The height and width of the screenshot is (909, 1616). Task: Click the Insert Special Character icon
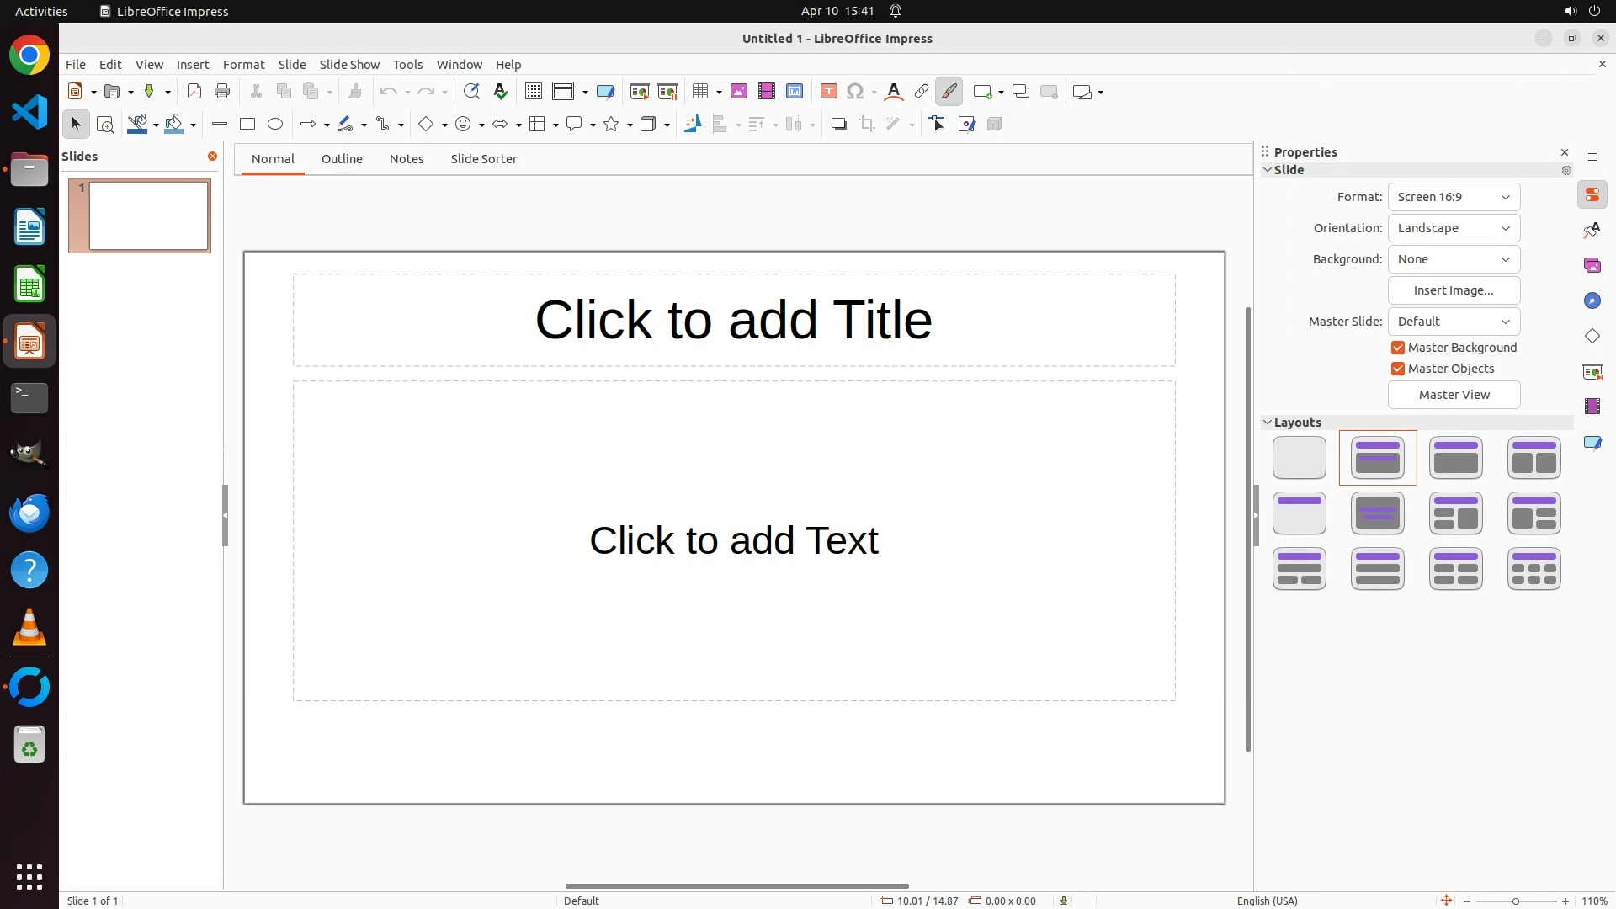(855, 92)
